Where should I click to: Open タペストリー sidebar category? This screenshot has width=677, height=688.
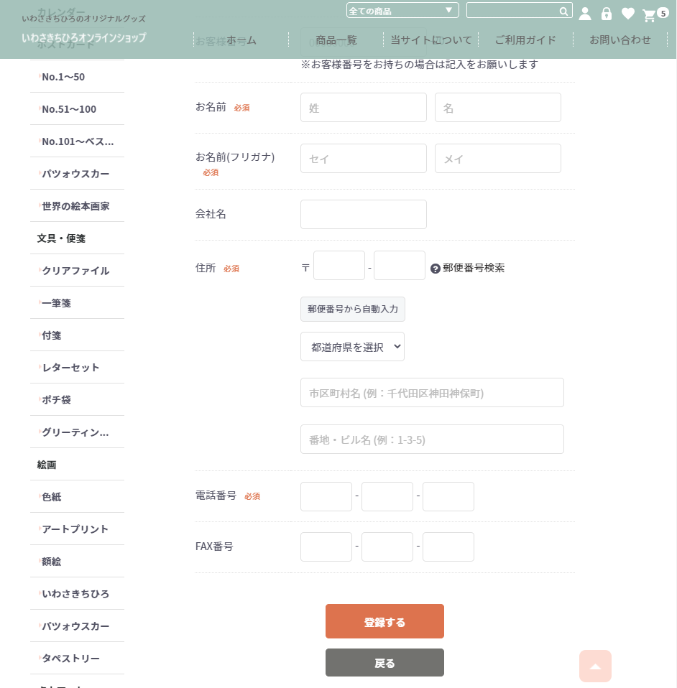click(78, 659)
